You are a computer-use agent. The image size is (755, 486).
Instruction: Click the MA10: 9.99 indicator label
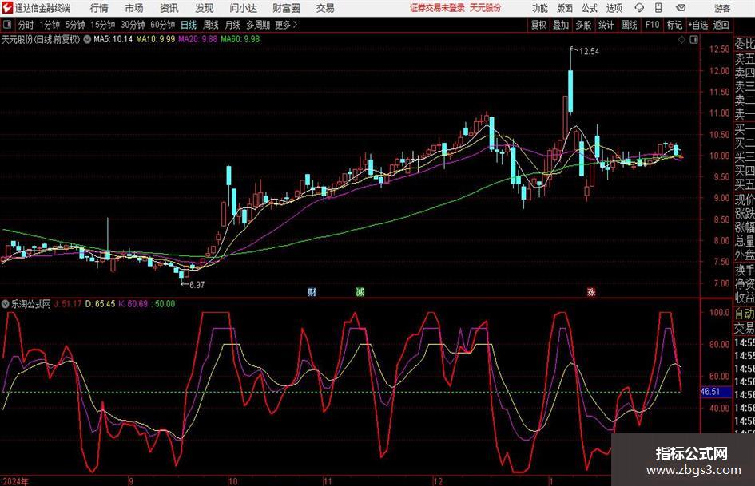tap(156, 39)
